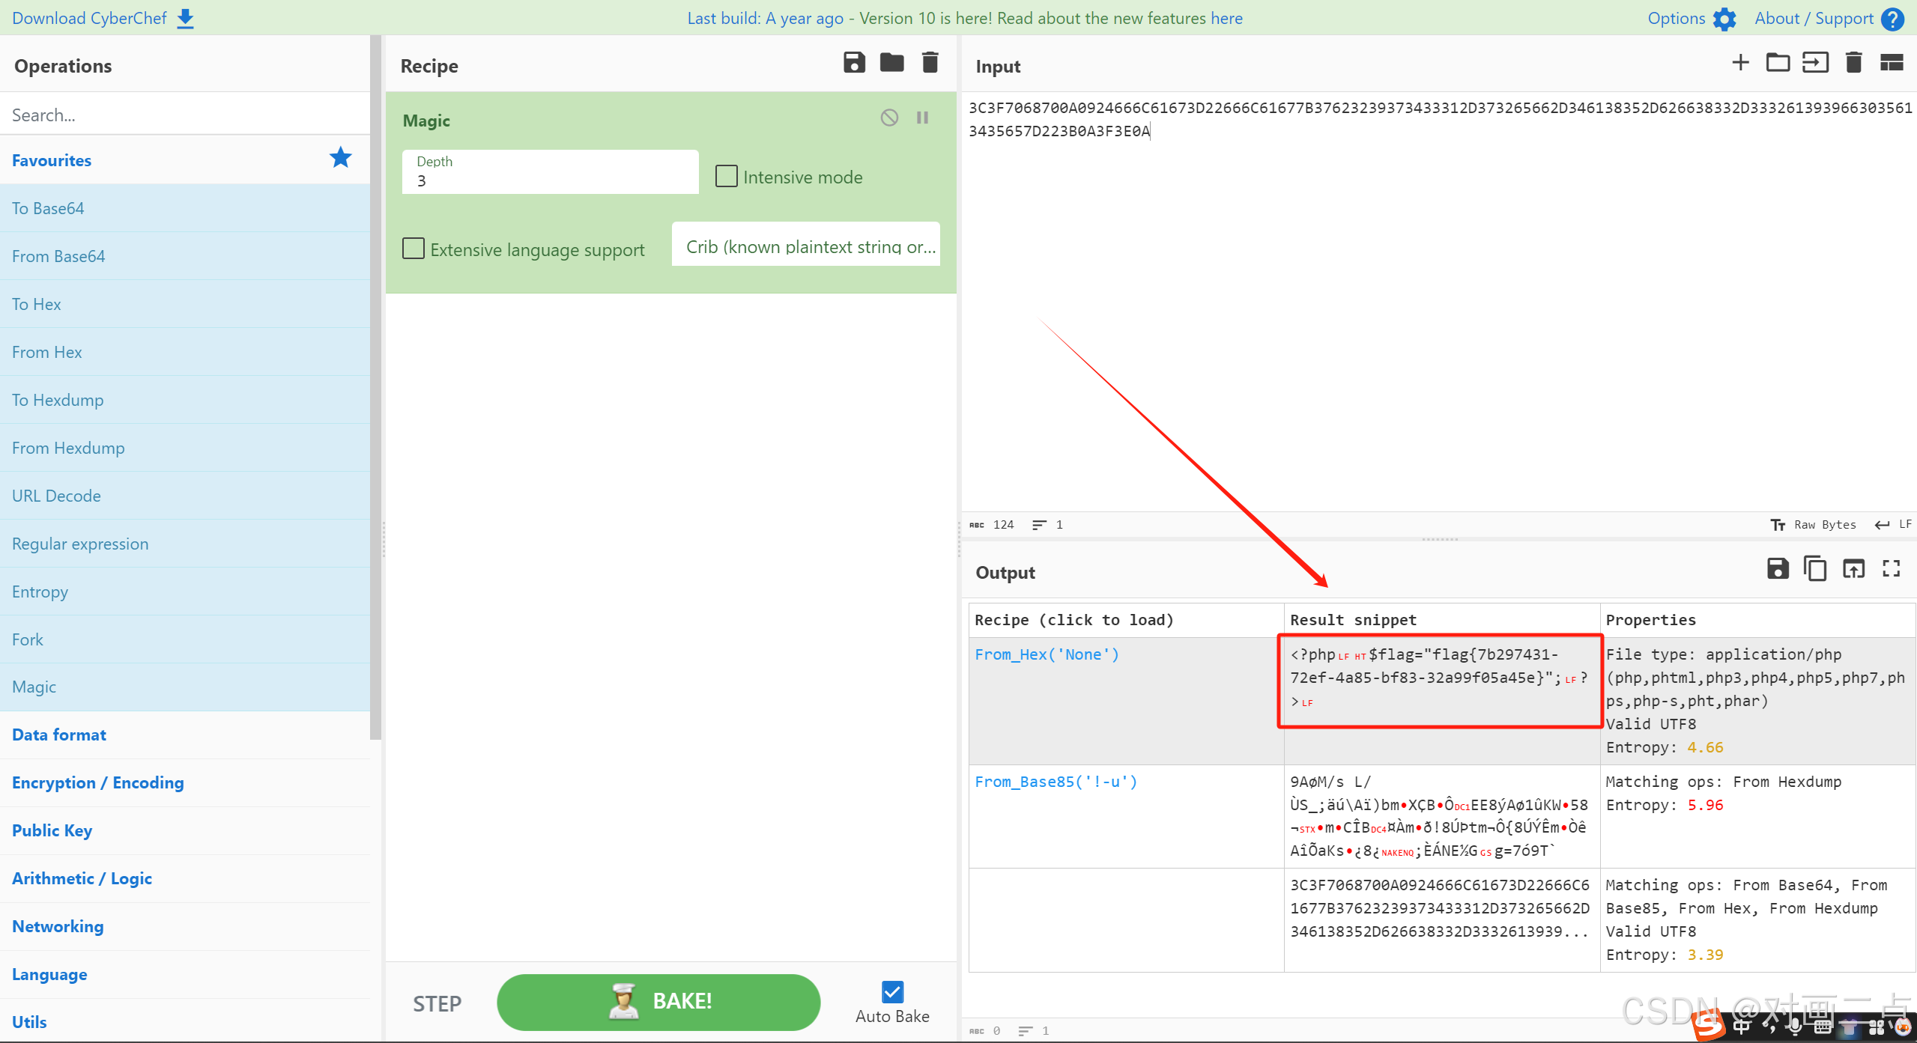1917x1043 pixels.
Task: Click the input character count 124
Action: click(1003, 525)
